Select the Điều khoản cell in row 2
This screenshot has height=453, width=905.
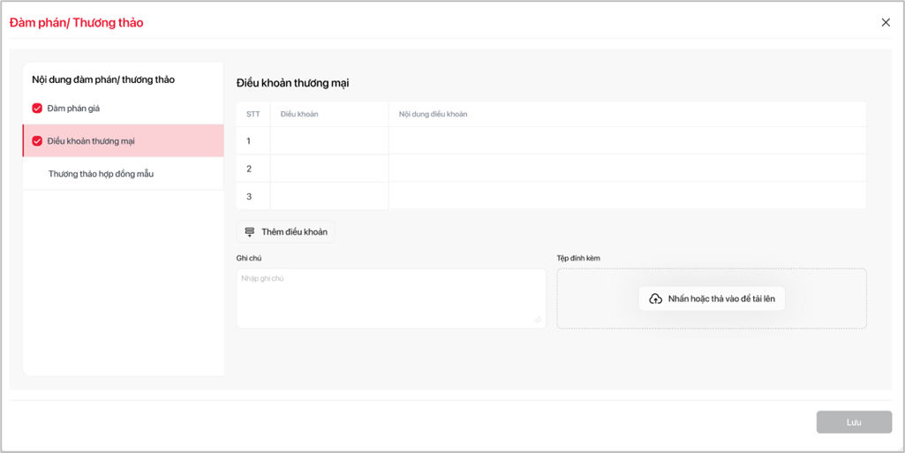[x=328, y=169]
